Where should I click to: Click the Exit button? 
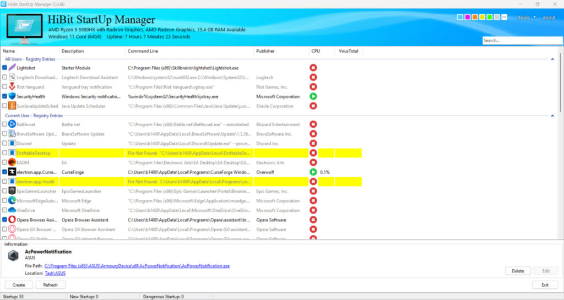coord(545,285)
